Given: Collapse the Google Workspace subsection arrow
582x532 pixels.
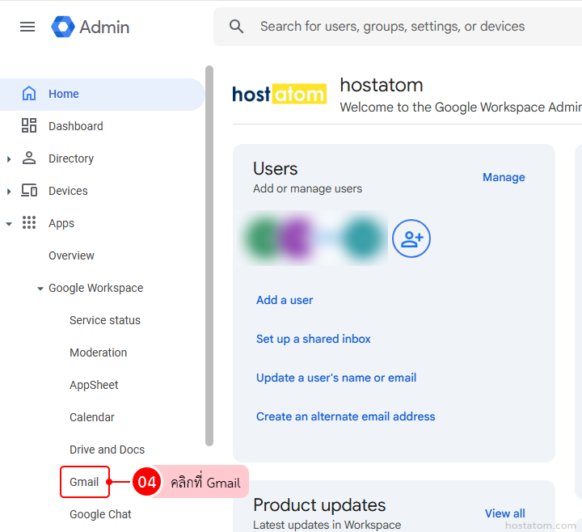Looking at the screenshot, I should point(40,289).
